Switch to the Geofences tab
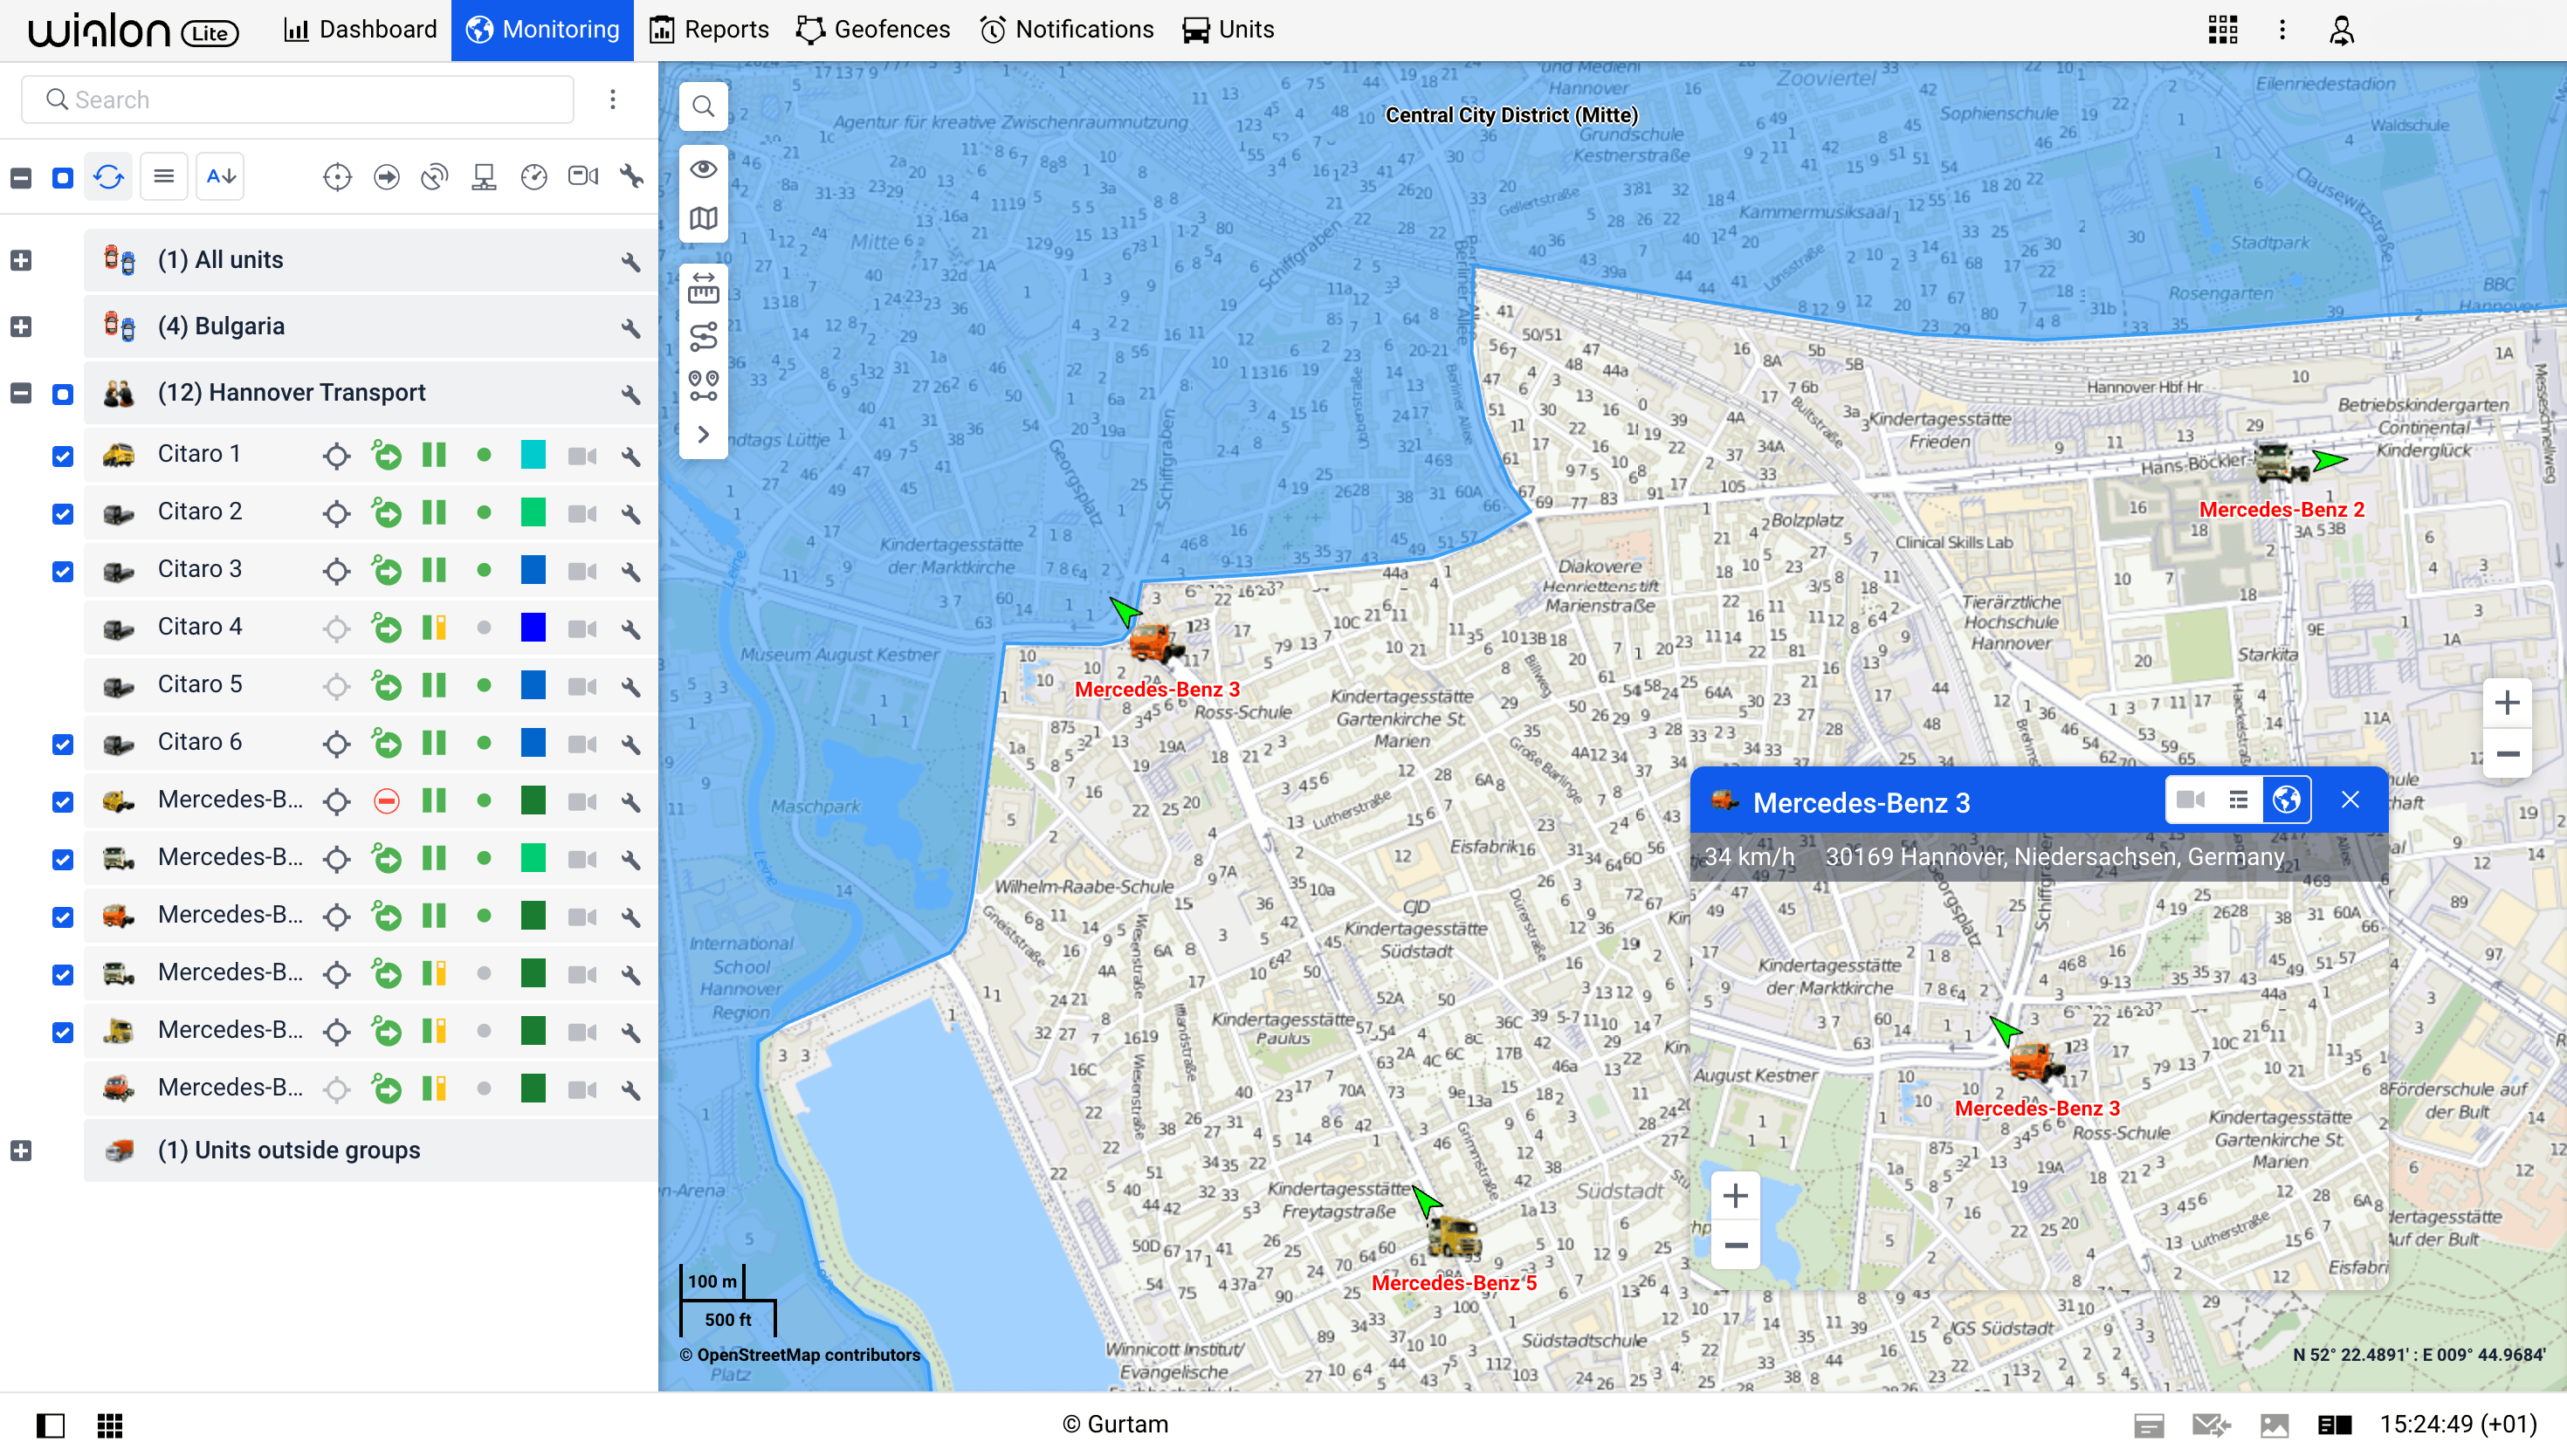The image size is (2567, 1456). pos(873,30)
